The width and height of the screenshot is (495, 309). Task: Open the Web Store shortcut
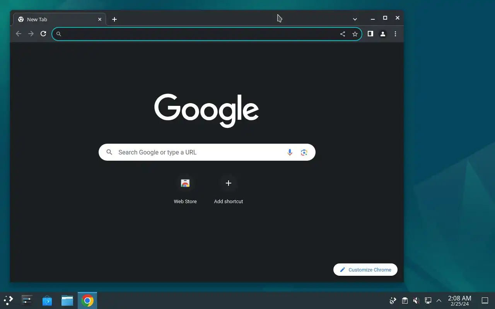(x=185, y=189)
